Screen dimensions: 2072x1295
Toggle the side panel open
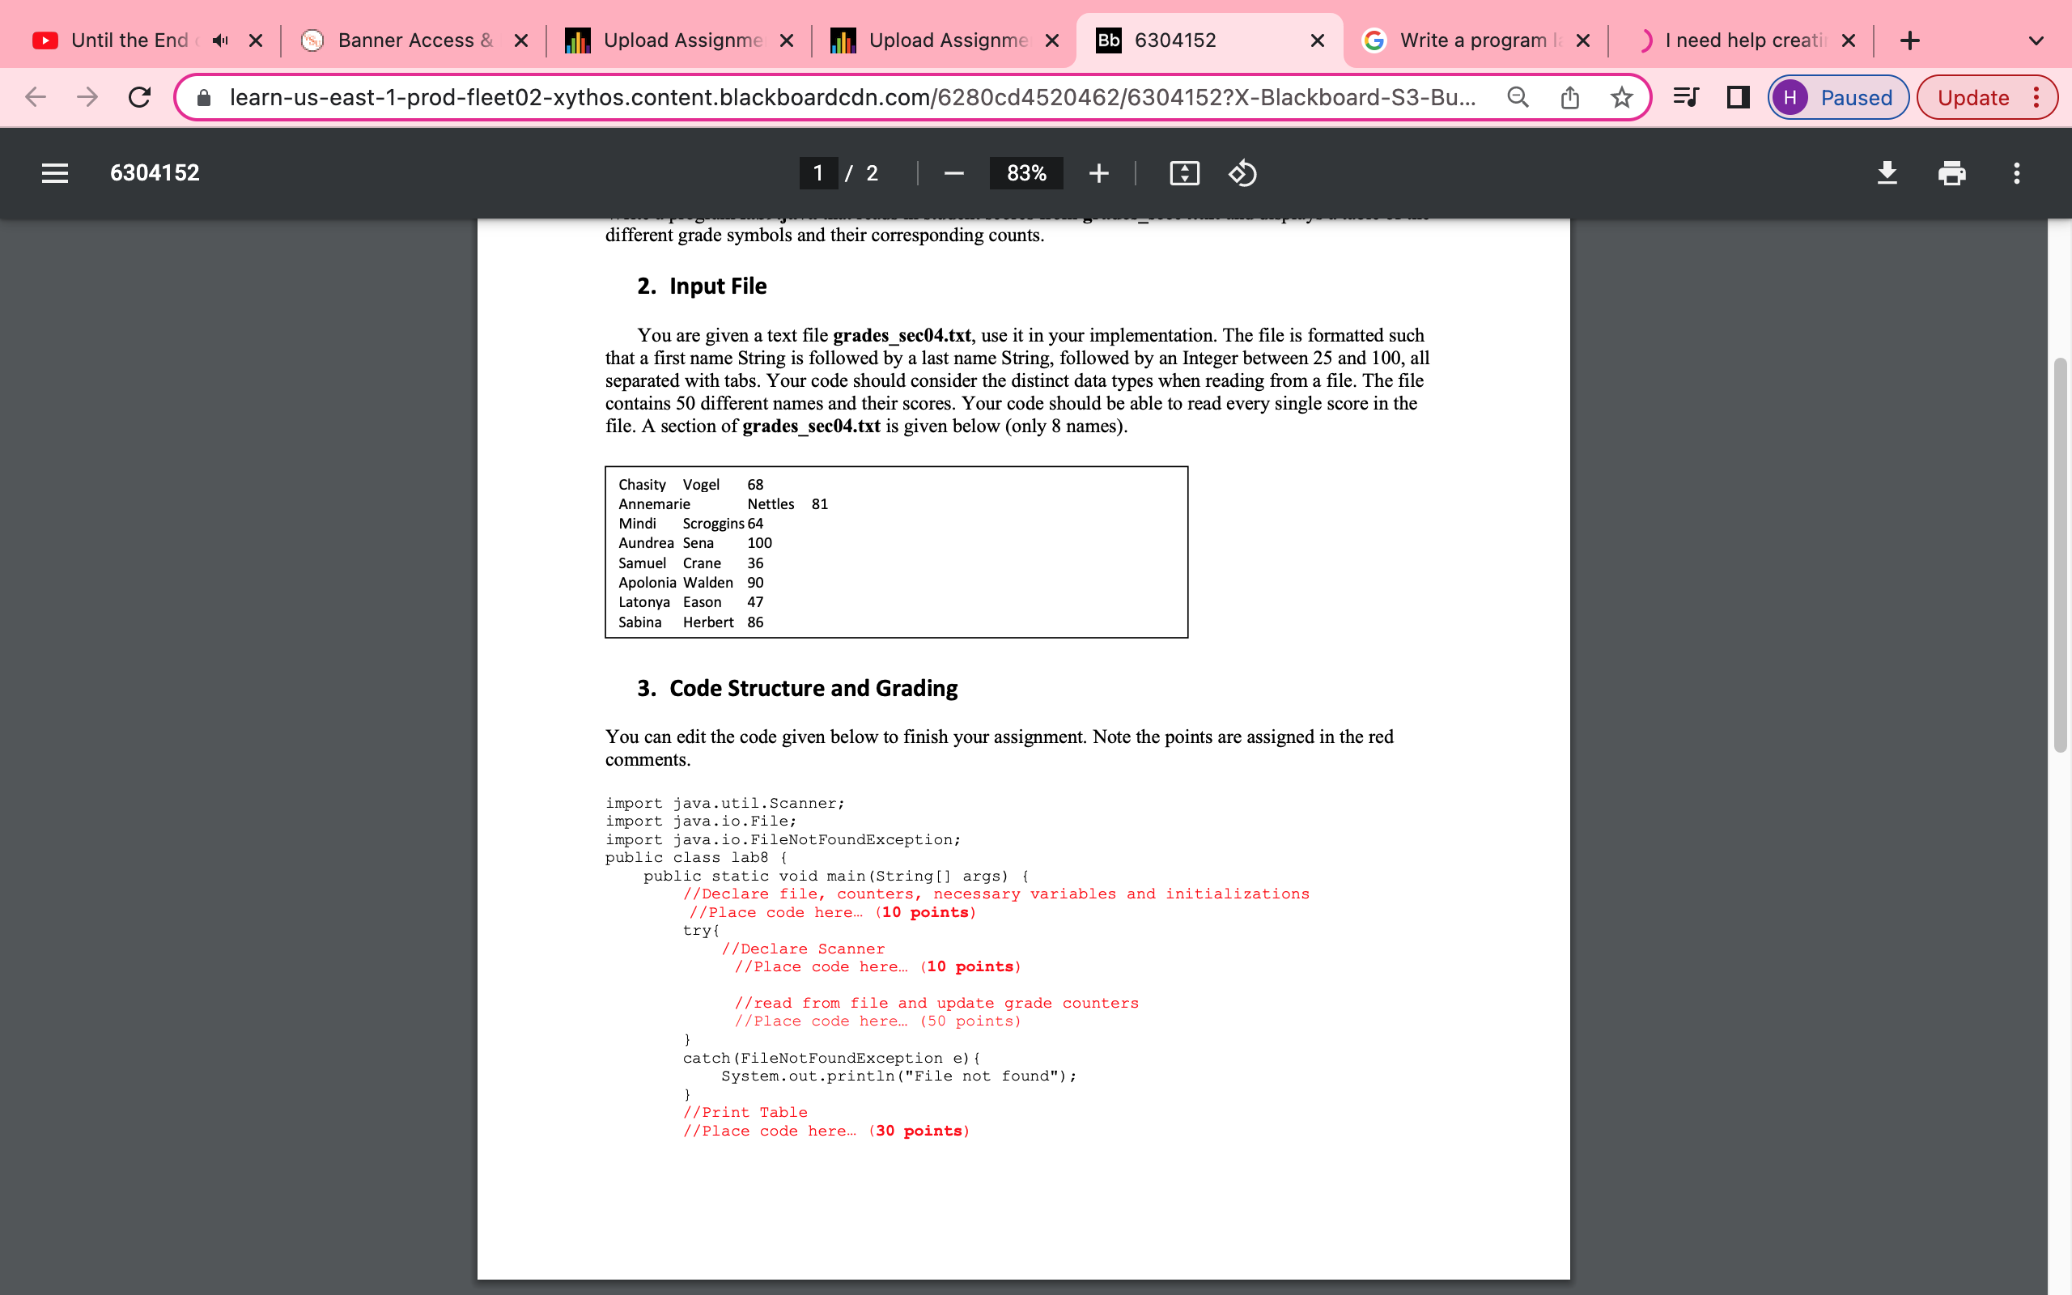(x=1736, y=97)
